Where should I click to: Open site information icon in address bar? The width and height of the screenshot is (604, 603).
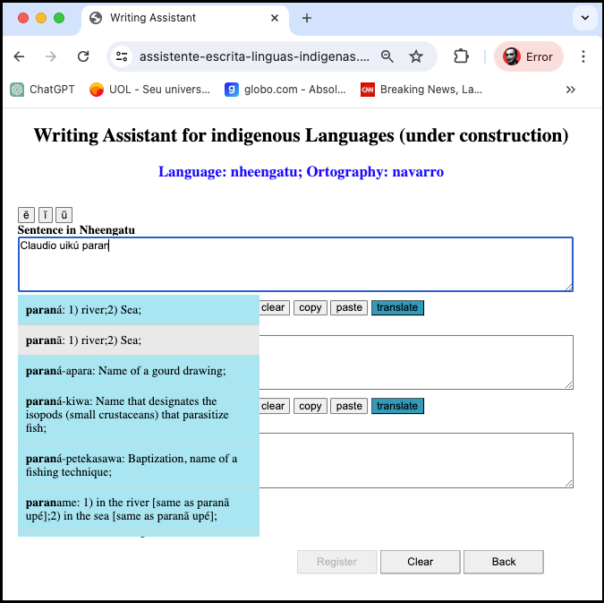point(122,56)
